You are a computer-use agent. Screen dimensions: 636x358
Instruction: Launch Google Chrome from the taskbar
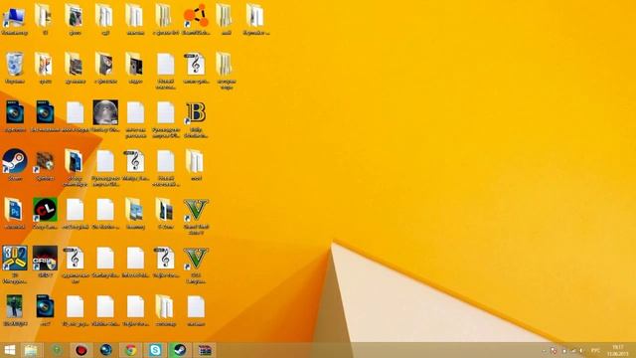[130, 350]
